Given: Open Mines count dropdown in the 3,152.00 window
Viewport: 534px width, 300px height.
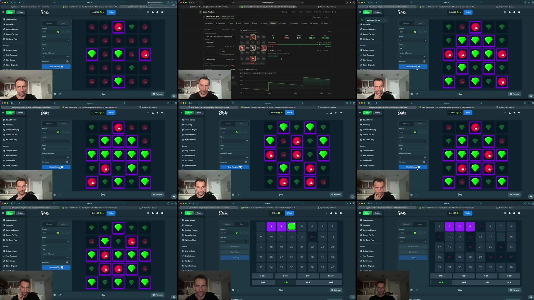Looking at the screenshot, I should [x=56, y=141].
